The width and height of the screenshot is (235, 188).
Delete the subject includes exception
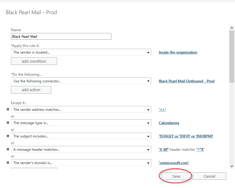(x=8, y=136)
